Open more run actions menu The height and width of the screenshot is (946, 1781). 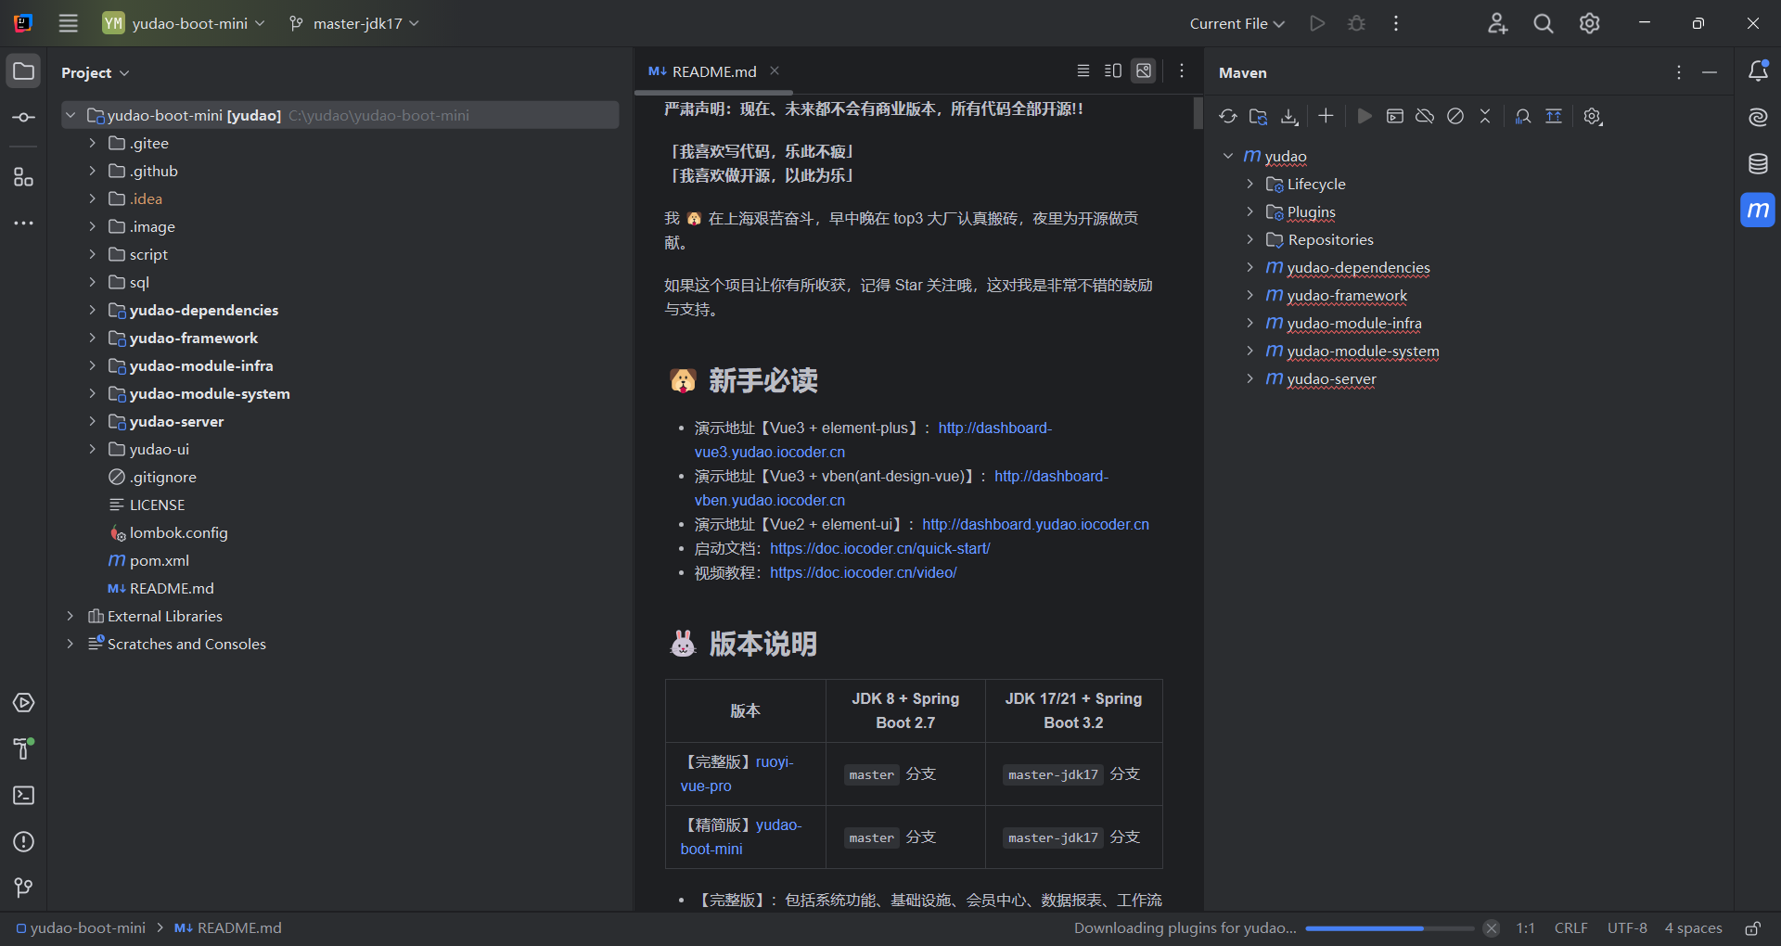pyautogui.click(x=1395, y=23)
